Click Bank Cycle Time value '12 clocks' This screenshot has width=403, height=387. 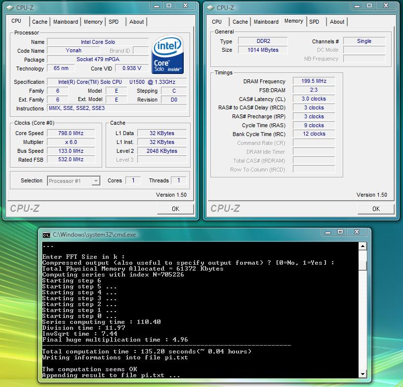pyautogui.click(x=314, y=134)
